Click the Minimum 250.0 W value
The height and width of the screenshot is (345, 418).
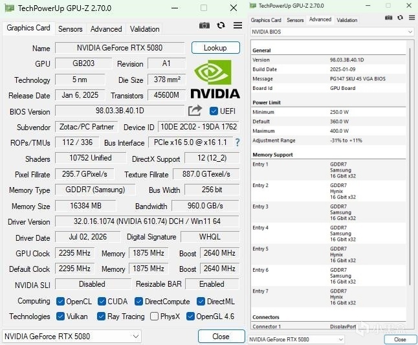(339, 112)
